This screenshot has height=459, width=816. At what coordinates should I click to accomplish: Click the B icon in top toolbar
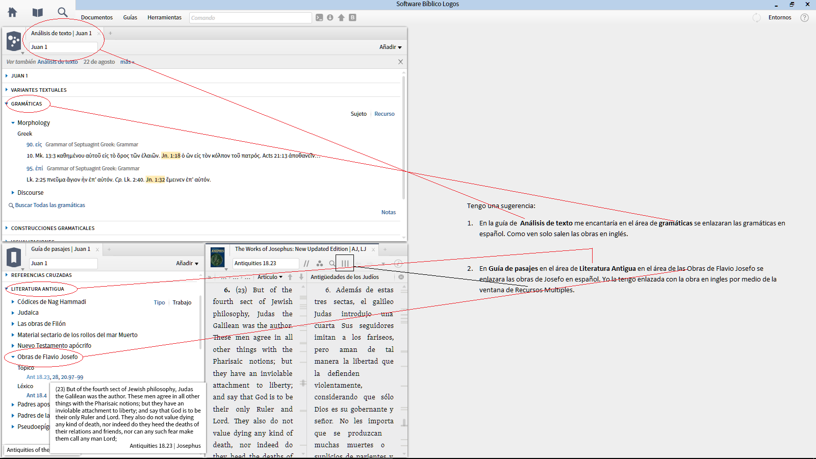point(352,17)
